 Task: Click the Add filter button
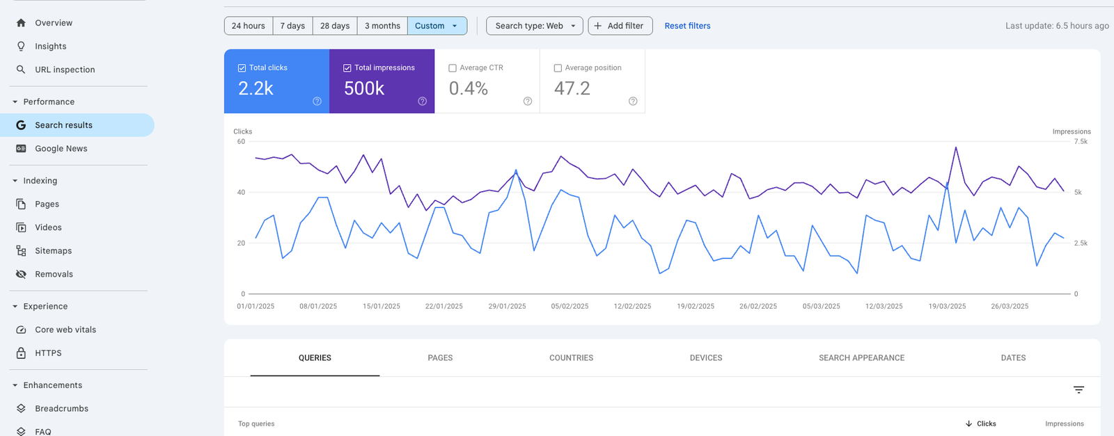pos(620,26)
